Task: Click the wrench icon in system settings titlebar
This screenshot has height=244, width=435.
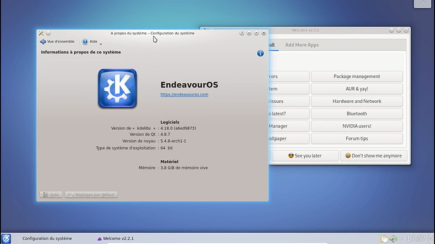Action: (41, 33)
